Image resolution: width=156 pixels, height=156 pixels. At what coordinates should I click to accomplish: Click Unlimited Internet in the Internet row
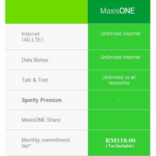pos(120,34)
